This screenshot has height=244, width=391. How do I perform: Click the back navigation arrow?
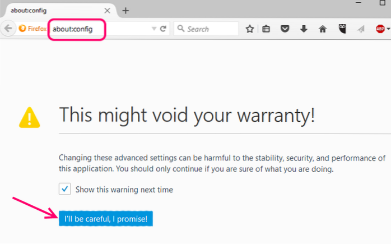coord(8,29)
